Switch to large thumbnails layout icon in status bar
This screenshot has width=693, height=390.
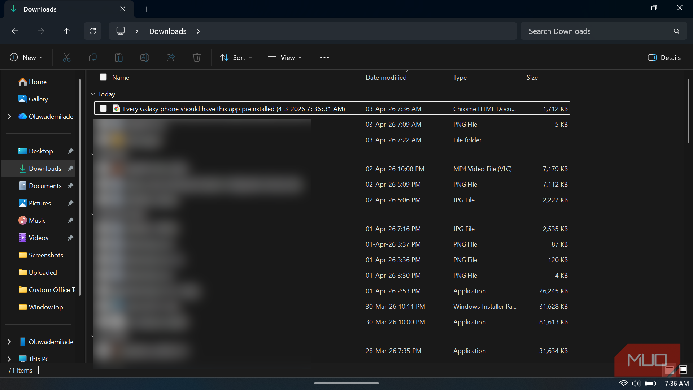point(683,369)
